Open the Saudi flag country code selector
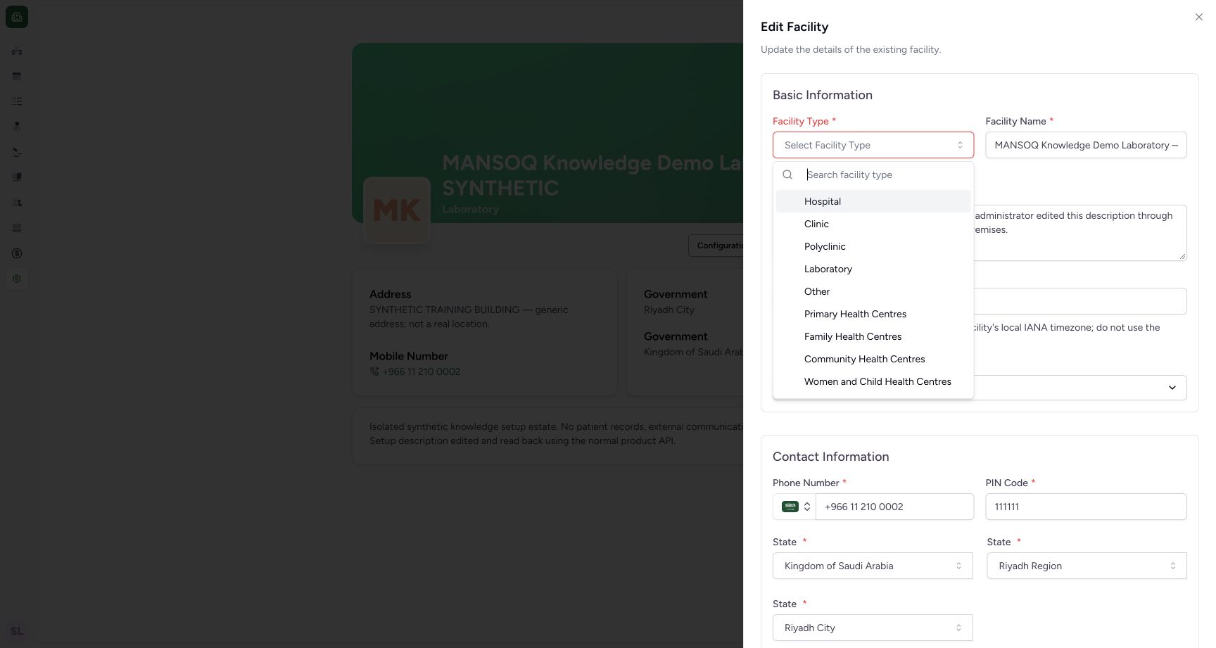This screenshot has width=1216, height=648. pos(794,507)
